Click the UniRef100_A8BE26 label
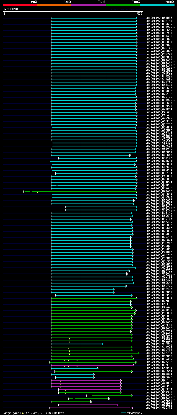This screenshot has width=177, height=415. (x=159, y=404)
